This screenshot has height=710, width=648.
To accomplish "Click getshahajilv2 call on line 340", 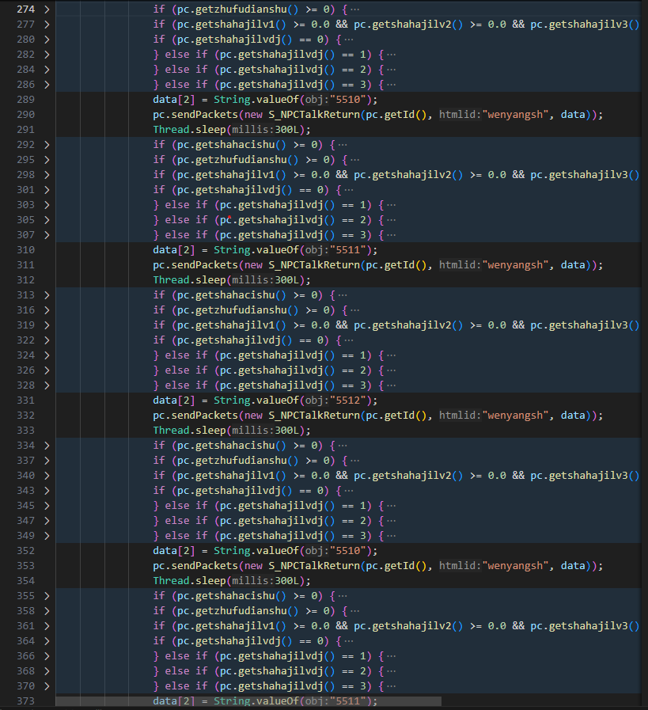I will (x=411, y=476).
